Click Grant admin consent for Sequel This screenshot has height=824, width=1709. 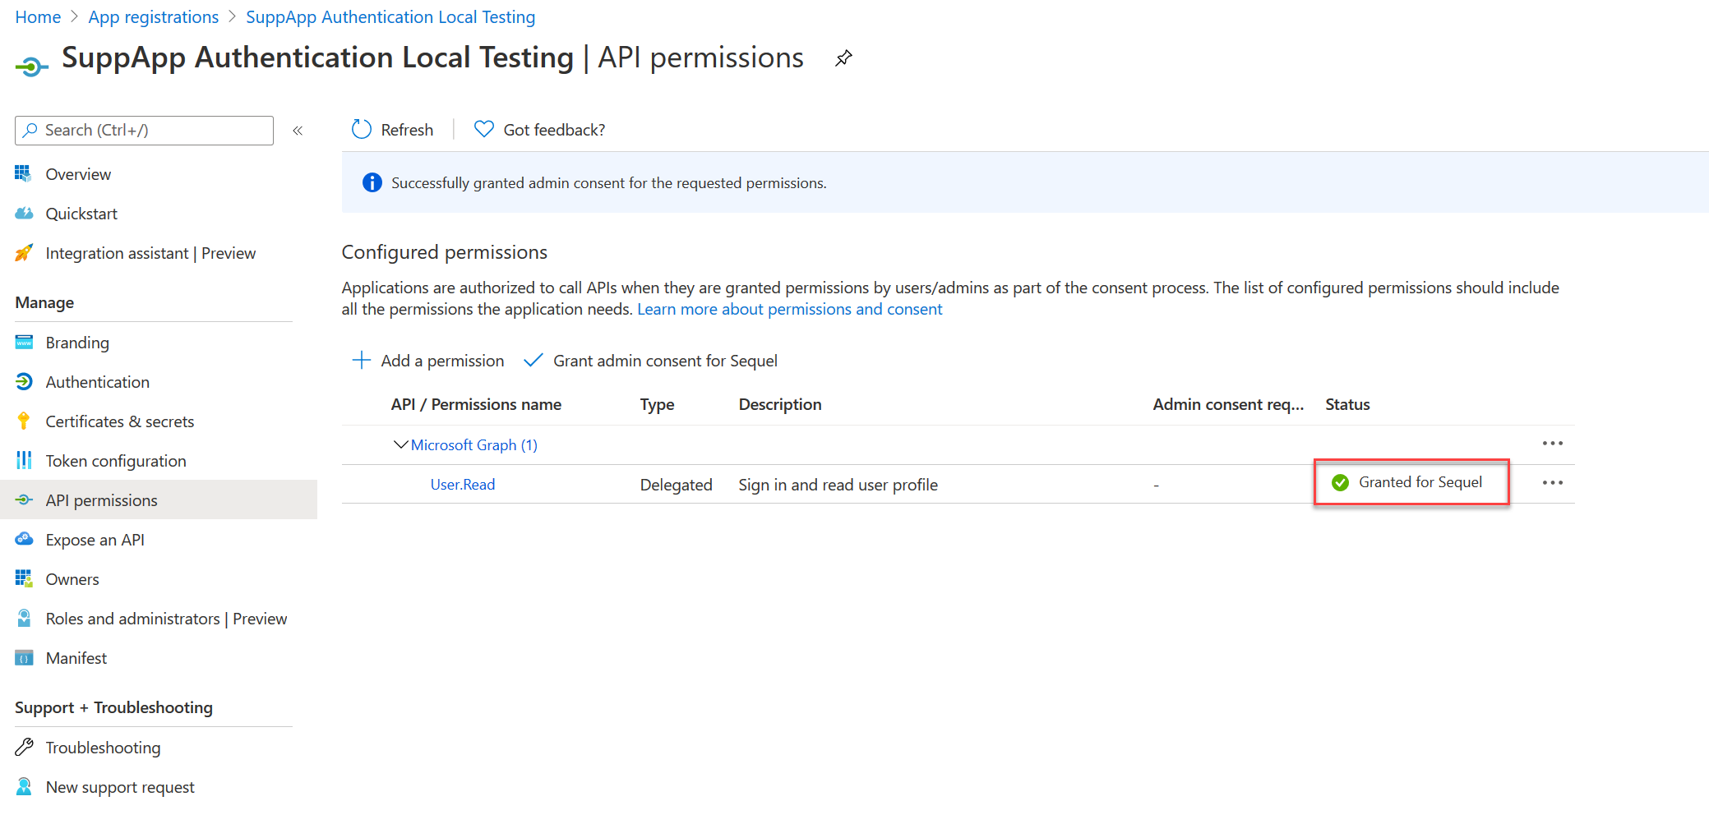tap(650, 361)
